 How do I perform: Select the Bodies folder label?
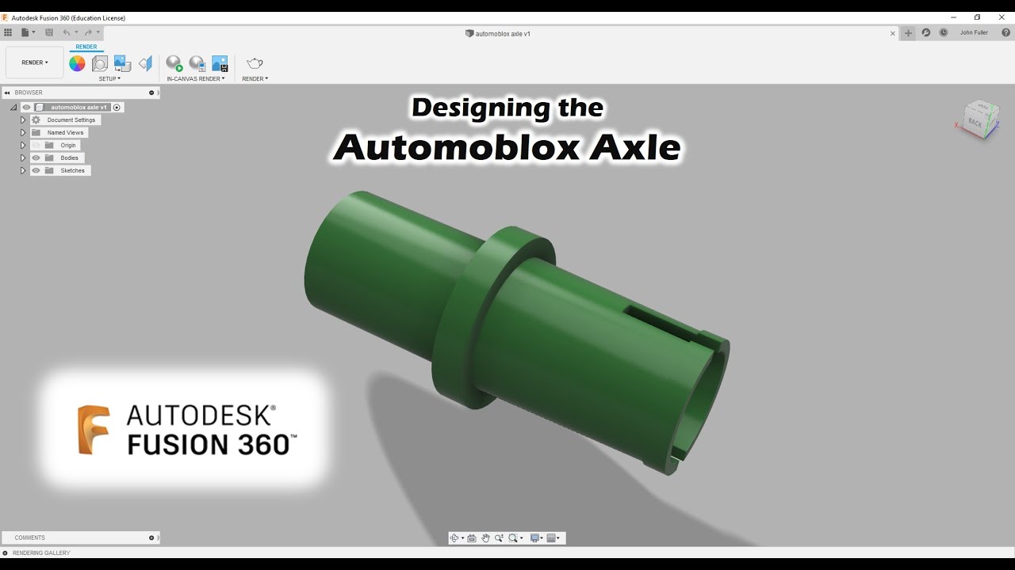(x=69, y=158)
